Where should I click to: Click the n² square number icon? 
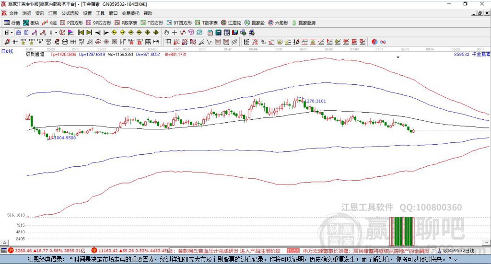pyautogui.click(x=82, y=42)
